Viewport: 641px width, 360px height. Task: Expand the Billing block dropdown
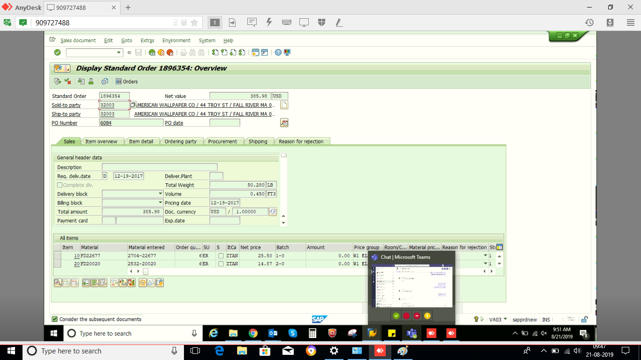pos(160,203)
